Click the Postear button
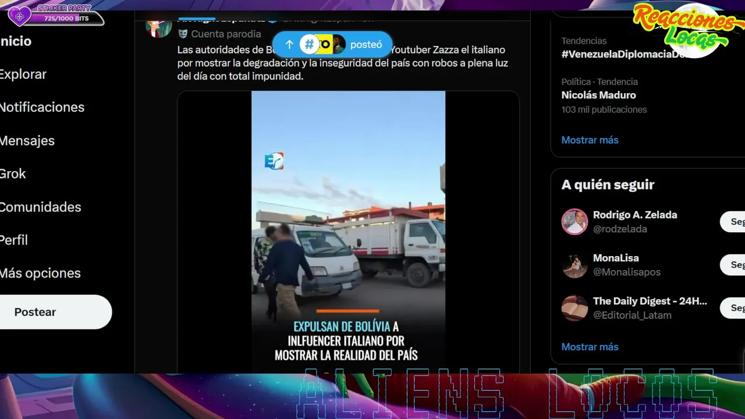The image size is (745, 419). click(x=55, y=312)
